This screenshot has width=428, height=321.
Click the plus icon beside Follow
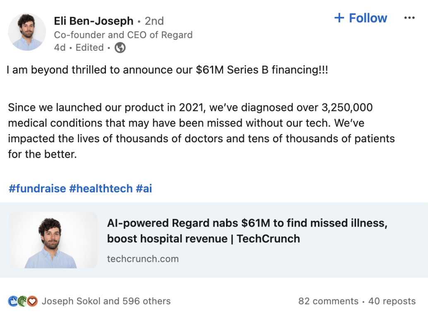coord(339,18)
